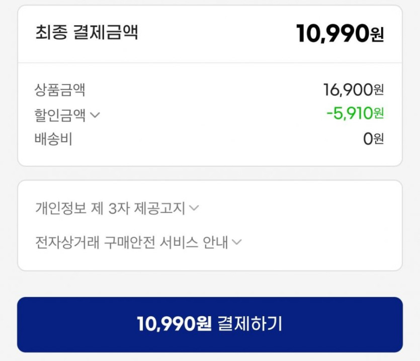420x361 pixels.
Task: Click the 최종 결제금액 heading
Action: [87, 33]
